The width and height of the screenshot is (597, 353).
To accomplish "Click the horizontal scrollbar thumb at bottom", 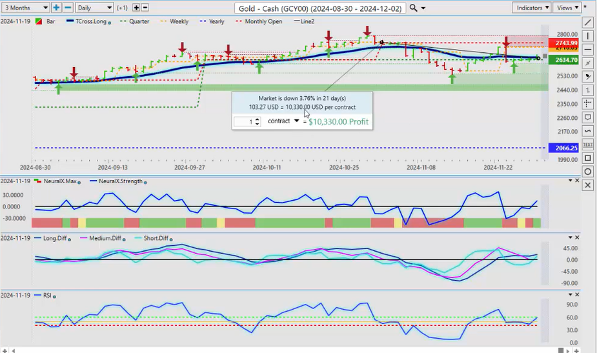I will 560,350.
